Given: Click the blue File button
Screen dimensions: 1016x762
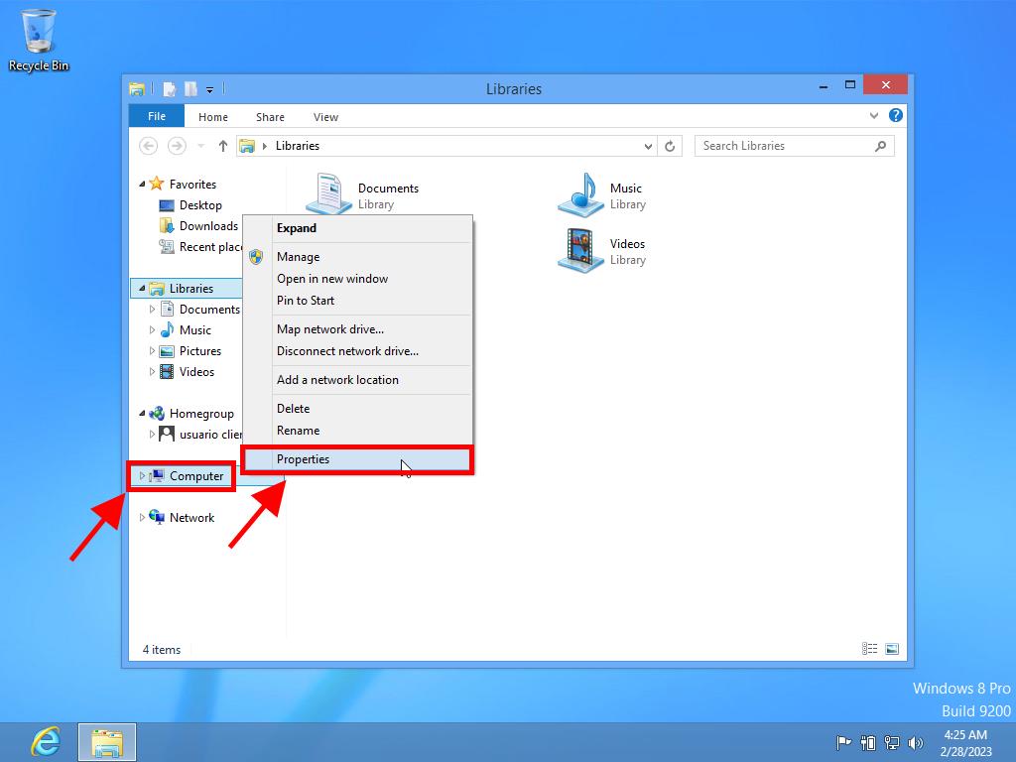Looking at the screenshot, I should pyautogui.click(x=157, y=116).
